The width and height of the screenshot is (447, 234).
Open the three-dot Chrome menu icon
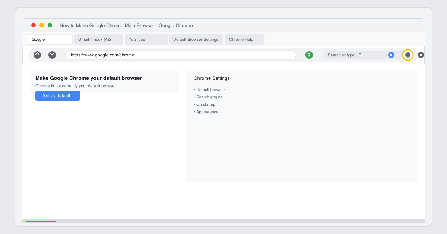point(408,55)
